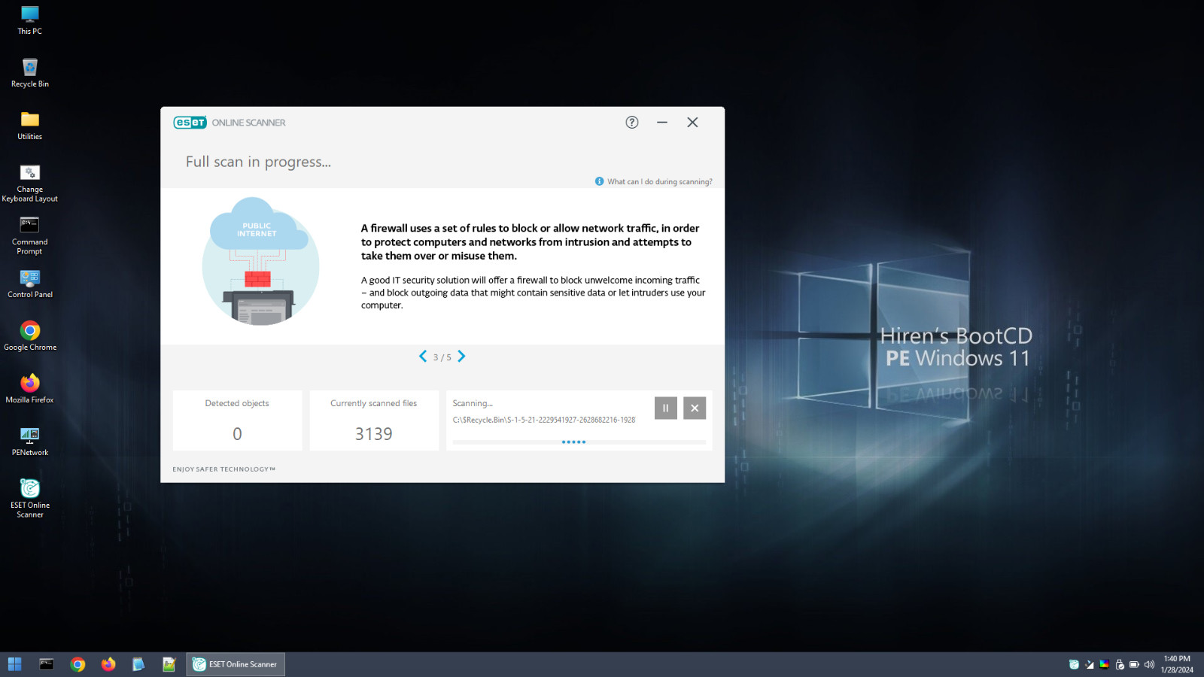This screenshot has height=677, width=1204.
Task: Open Control Panel via desktop icon
Action: pos(29,280)
